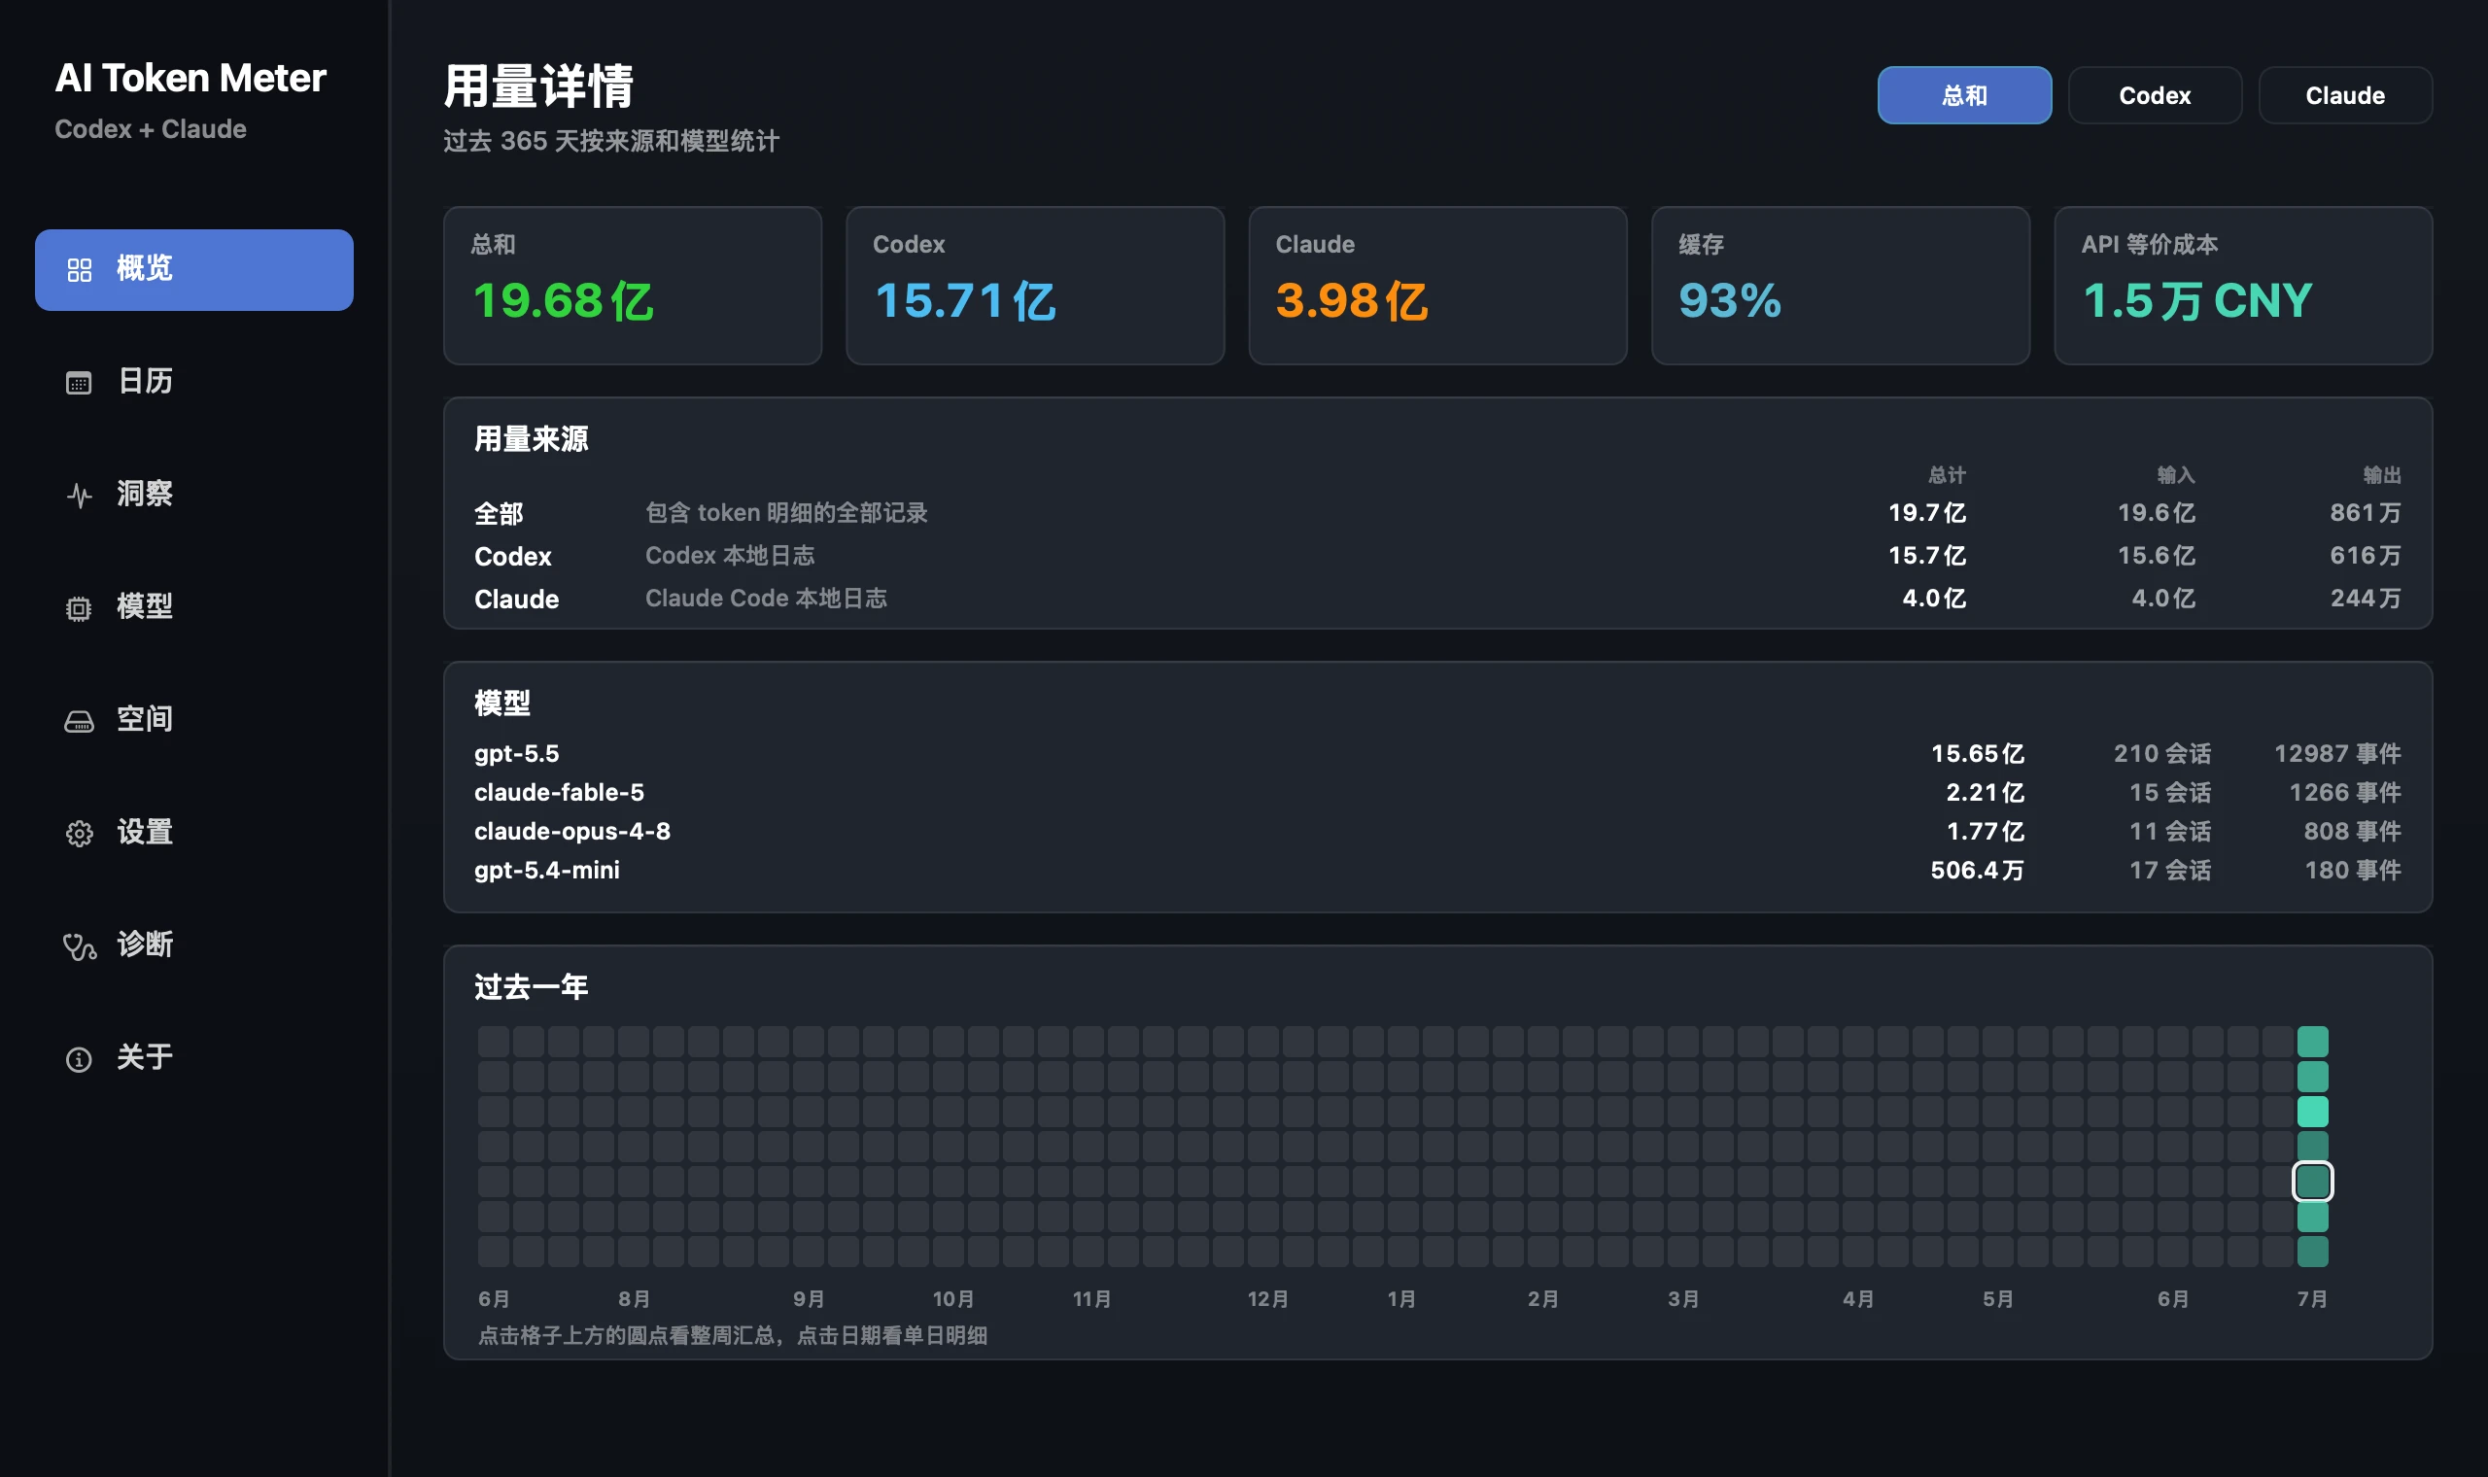2488x1477 pixels.
Task: Select the 全部 source row label
Action: (x=499, y=514)
